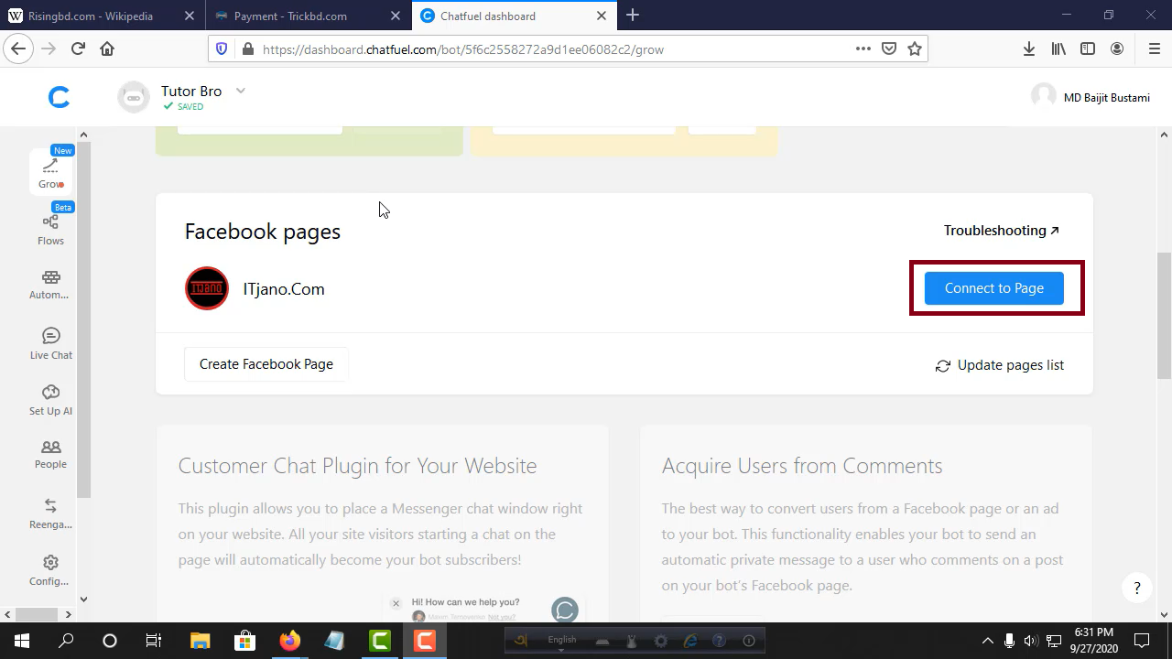Go back to previous page
Viewport: 1172px width, 659px height.
[x=18, y=49]
